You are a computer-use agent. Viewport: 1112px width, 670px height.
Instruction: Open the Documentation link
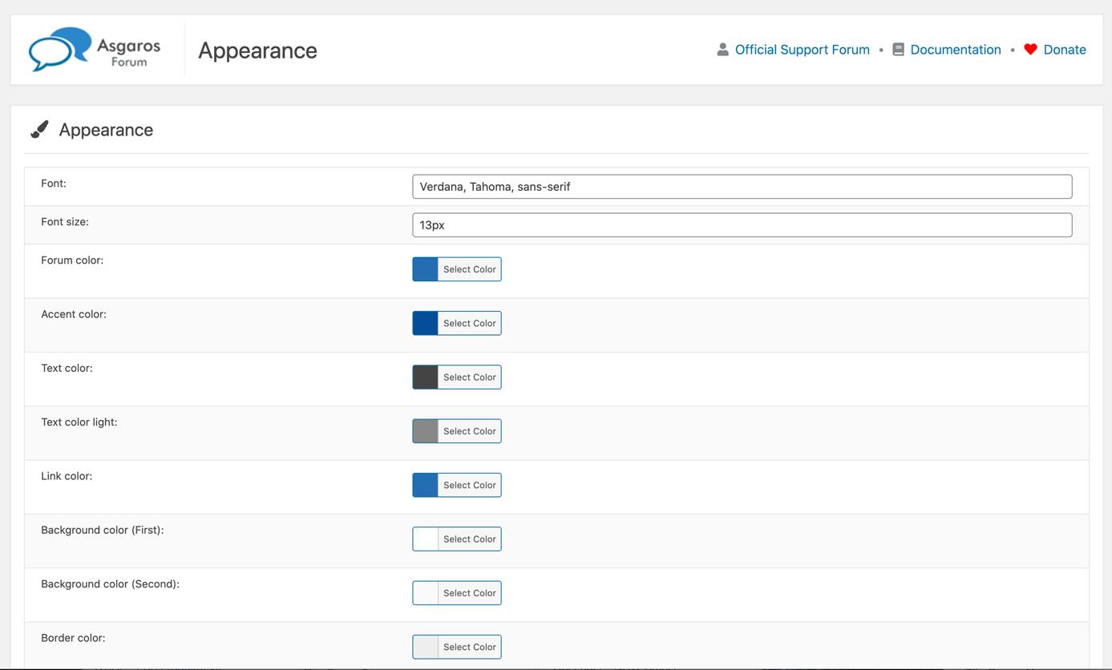point(955,50)
